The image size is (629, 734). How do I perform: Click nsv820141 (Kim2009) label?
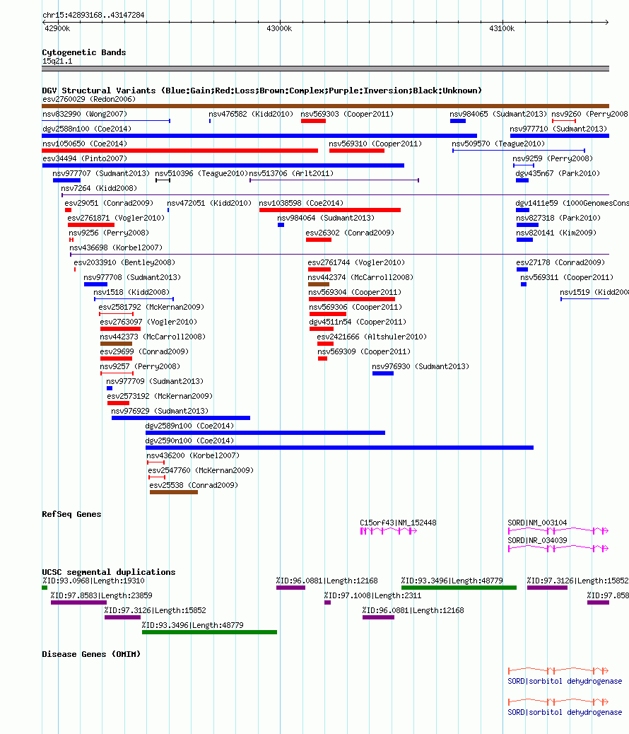coord(556,233)
